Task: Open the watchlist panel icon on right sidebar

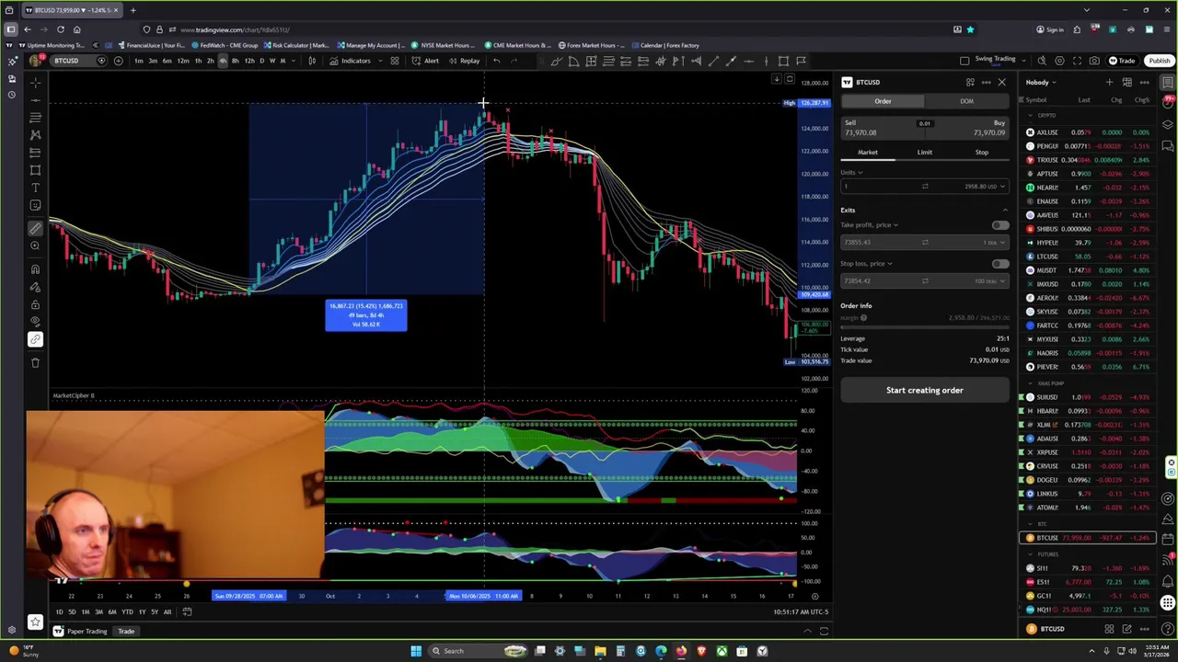Action: tap(1168, 83)
